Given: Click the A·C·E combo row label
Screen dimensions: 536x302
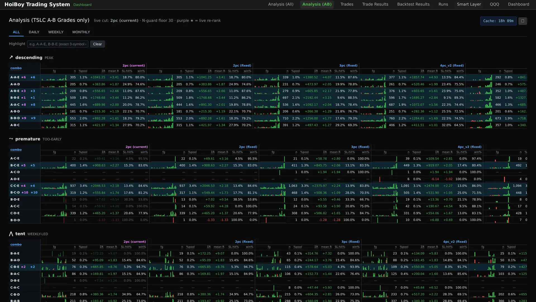Looking at the screenshot, I should point(15,159).
